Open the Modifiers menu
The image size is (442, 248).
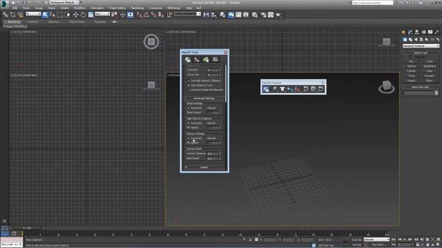(80, 8)
